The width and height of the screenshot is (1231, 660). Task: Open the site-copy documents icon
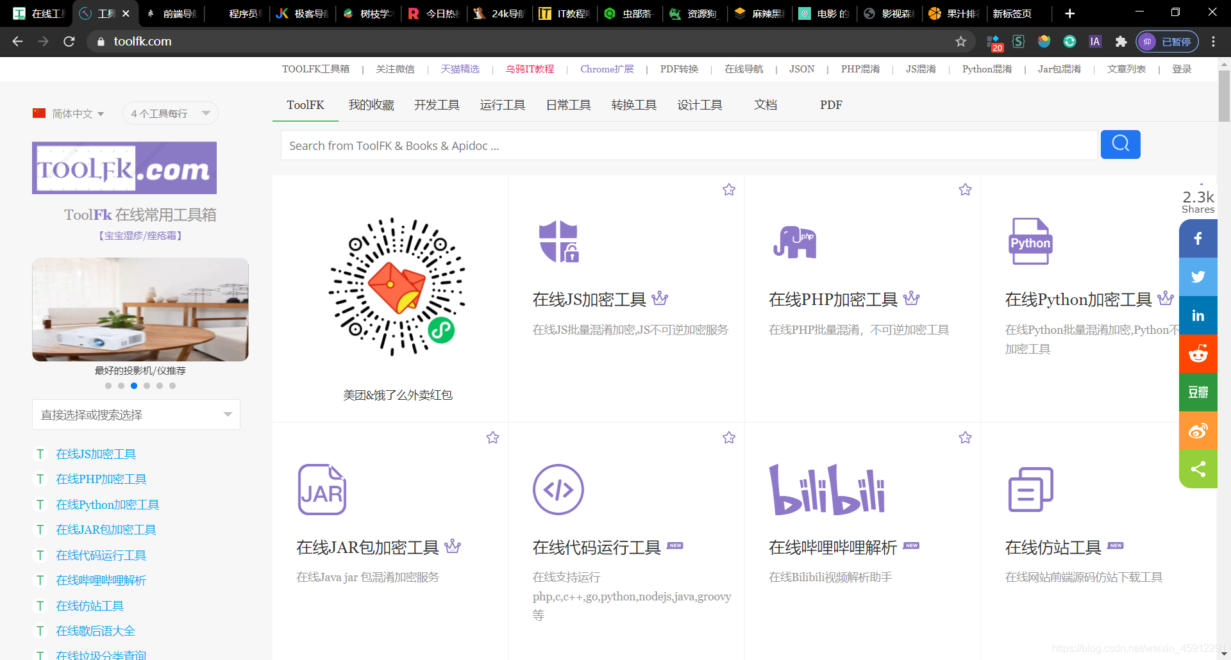click(1030, 490)
